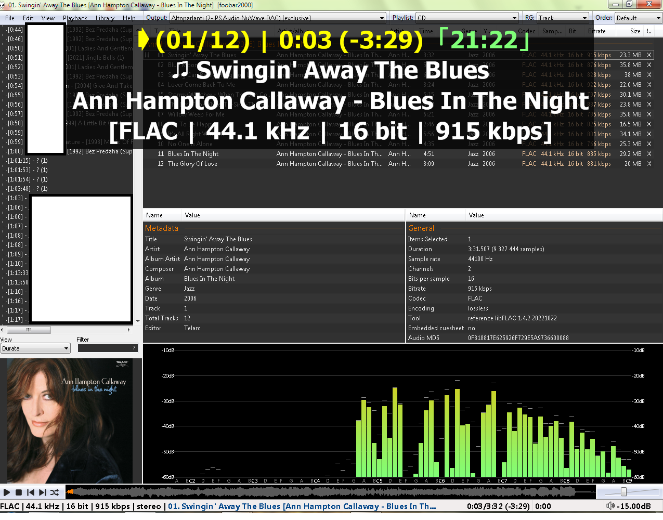Click the Metadata section heading
This screenshot has width=663, height=520.
click(162, 228)
